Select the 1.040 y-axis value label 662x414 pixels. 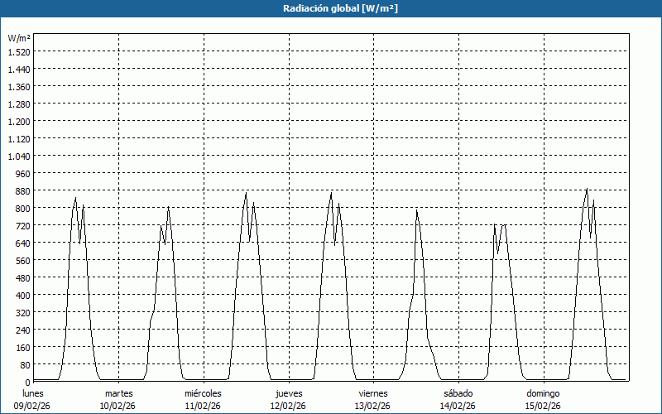click(x=19, y=156)
